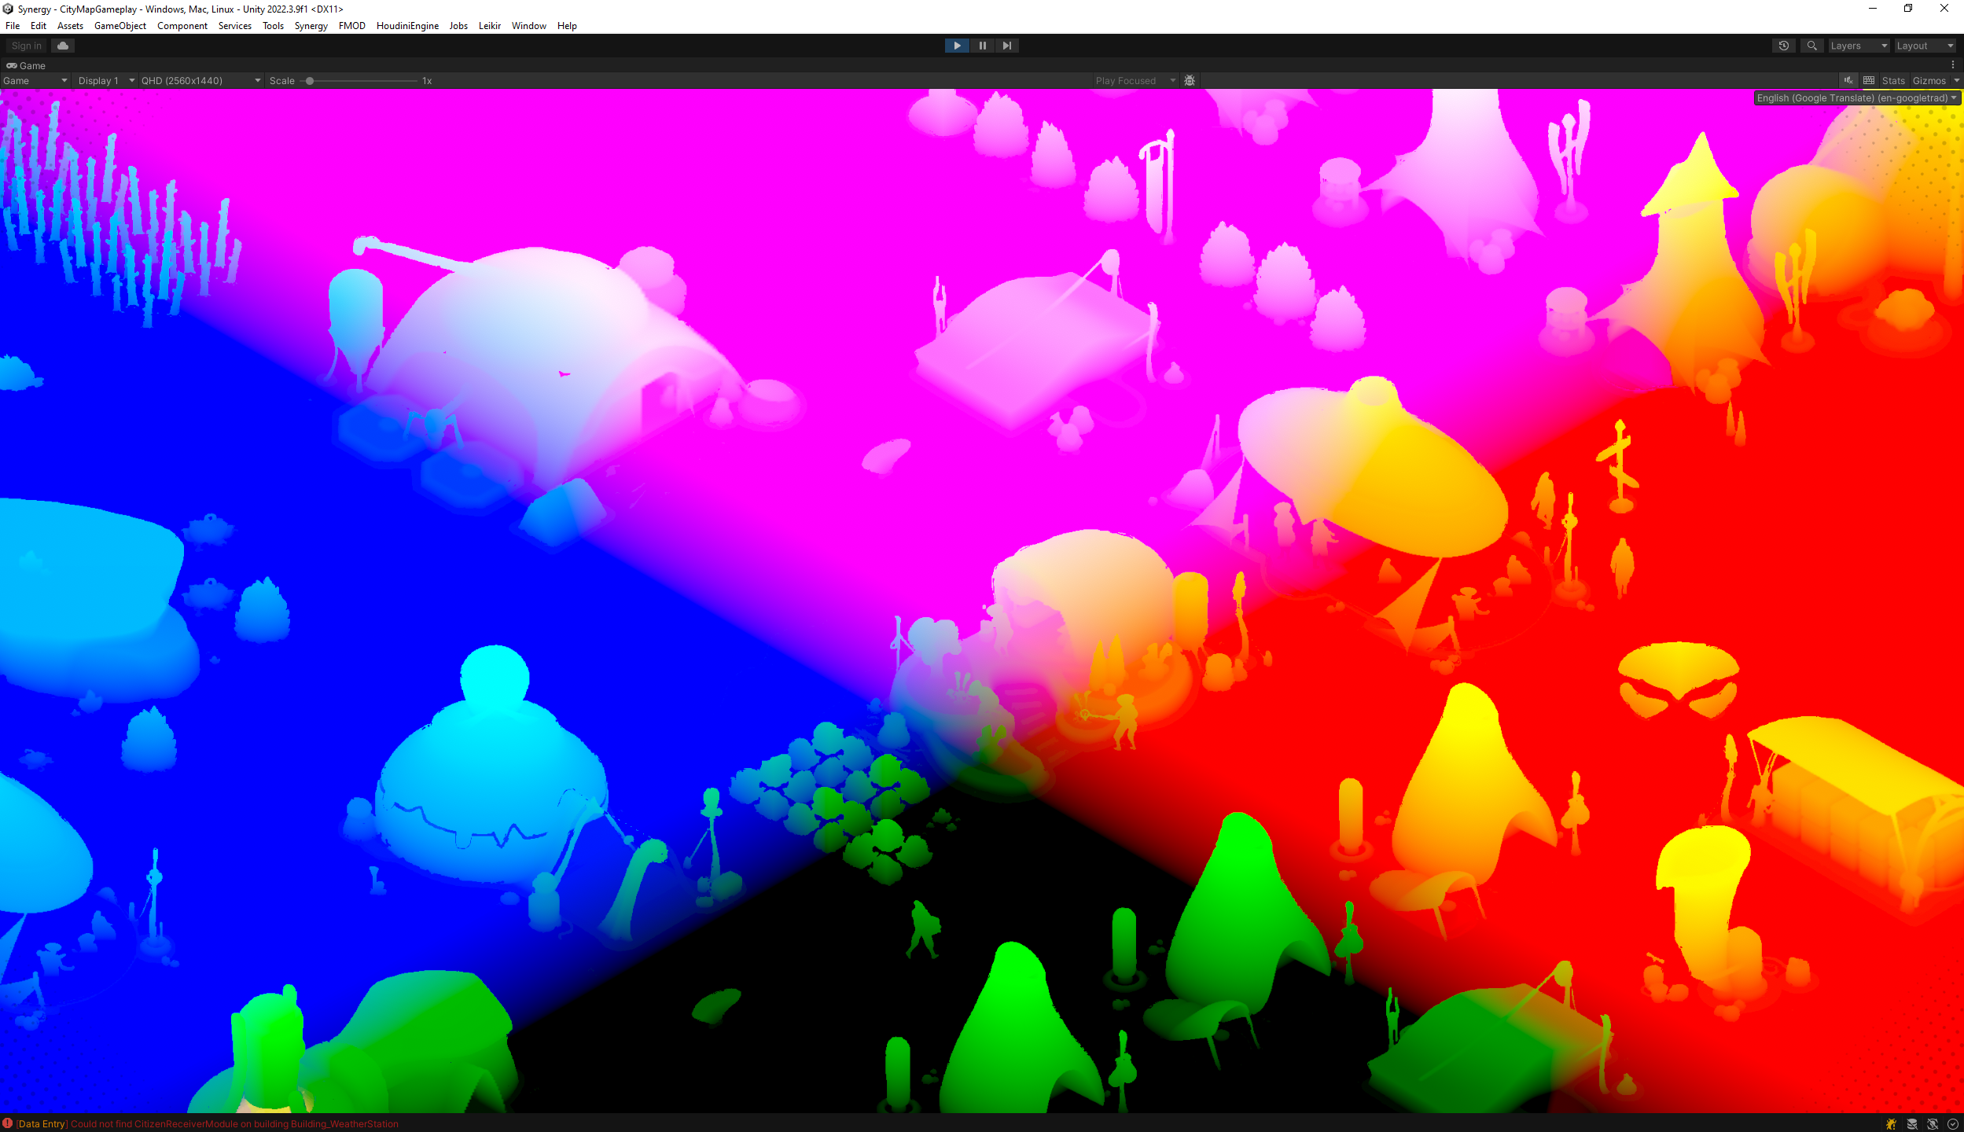Image resolution: width=1964 pixels, height=1132 pixels.
Task: Open English (Google Translate) language dropdown
Action: pyautogui.click(x=1856, y=97)
